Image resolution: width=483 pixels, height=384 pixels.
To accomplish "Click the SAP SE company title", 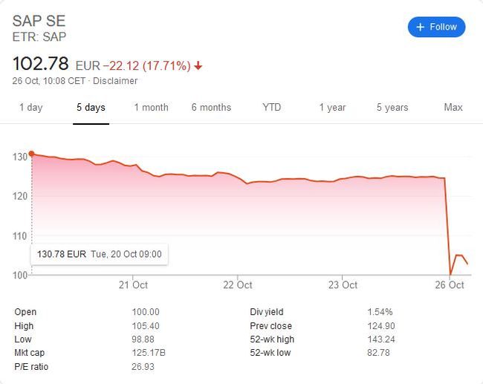I will pos(39,22).
